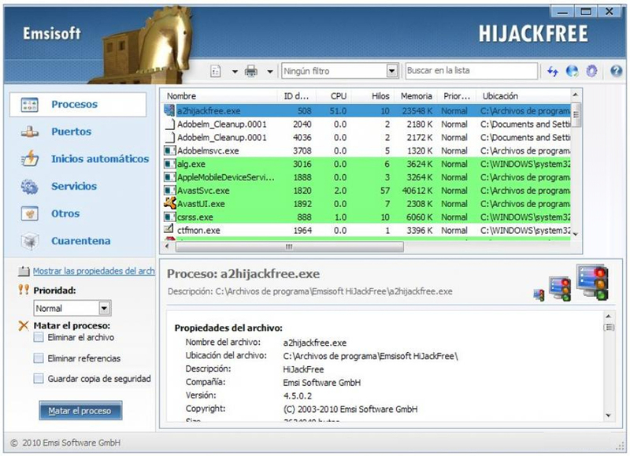Click the Puertos network plug icon
Viewport: 630px width, 456px height.
[30, 132]
